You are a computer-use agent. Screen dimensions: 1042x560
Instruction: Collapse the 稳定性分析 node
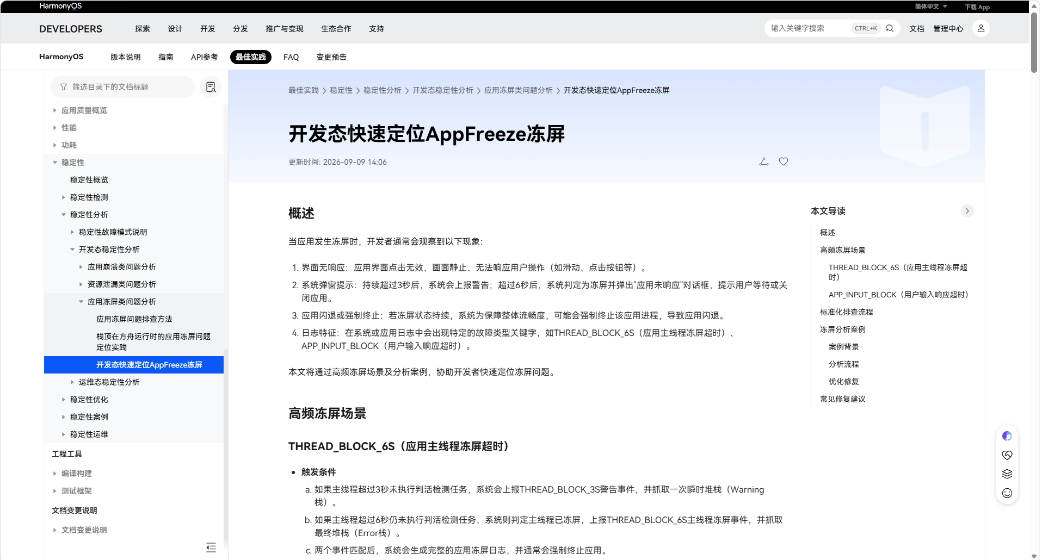[x=63, y=215]
